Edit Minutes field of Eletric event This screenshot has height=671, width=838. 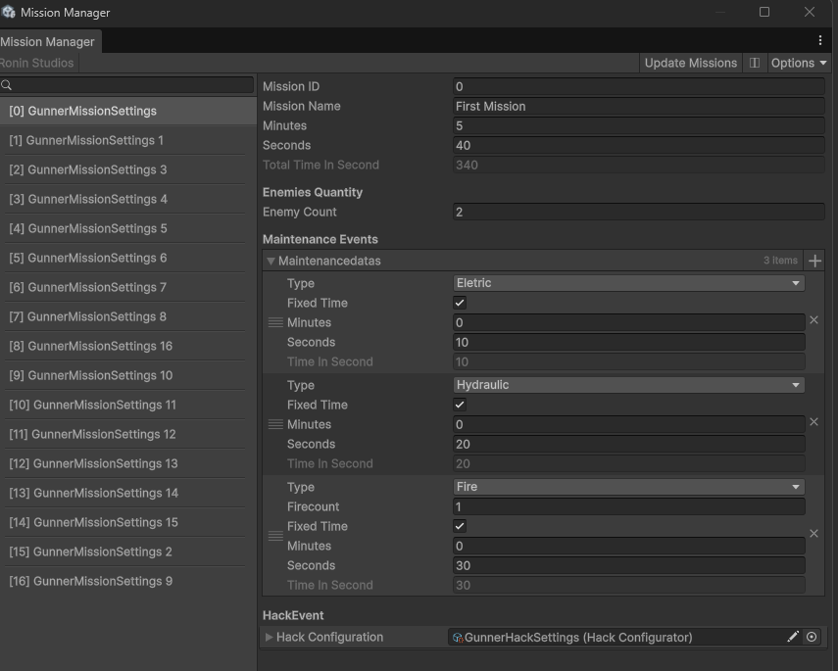pos(628,322)
